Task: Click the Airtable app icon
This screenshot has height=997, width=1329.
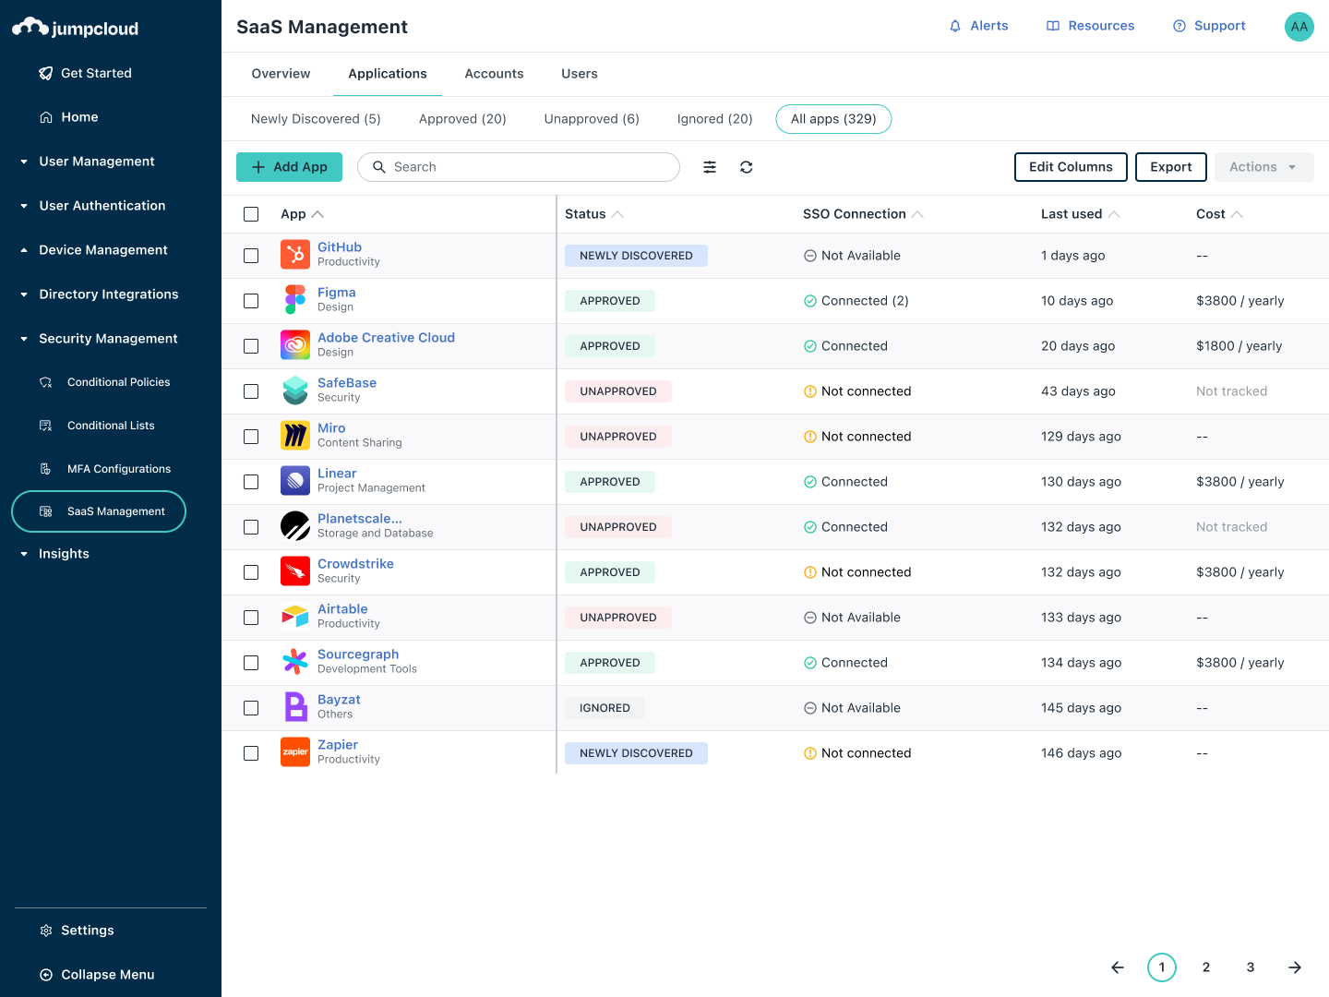Action: [295, 617]
